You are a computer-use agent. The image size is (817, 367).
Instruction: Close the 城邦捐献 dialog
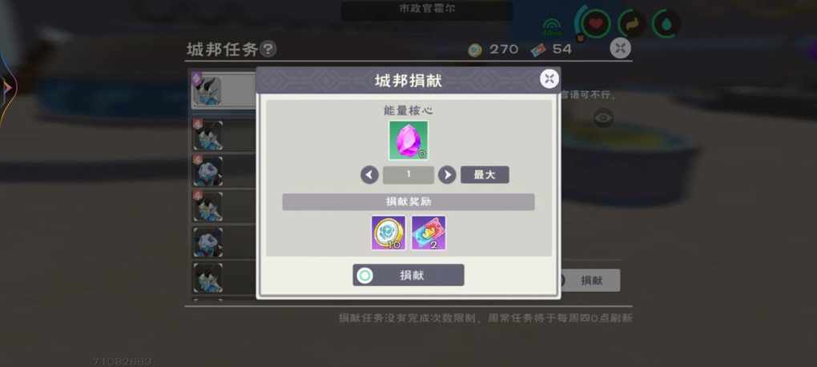click(x=549, y=79)
